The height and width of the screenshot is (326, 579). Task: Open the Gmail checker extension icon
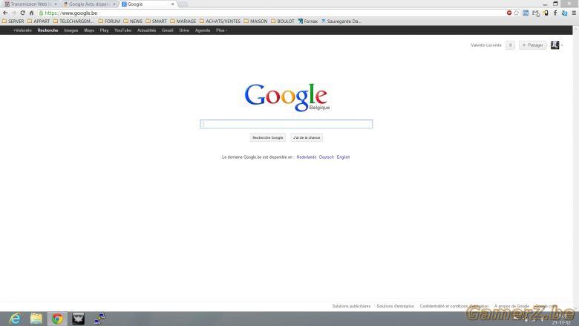tap(536, 13)
